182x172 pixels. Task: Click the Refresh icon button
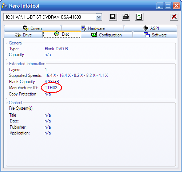139,17
